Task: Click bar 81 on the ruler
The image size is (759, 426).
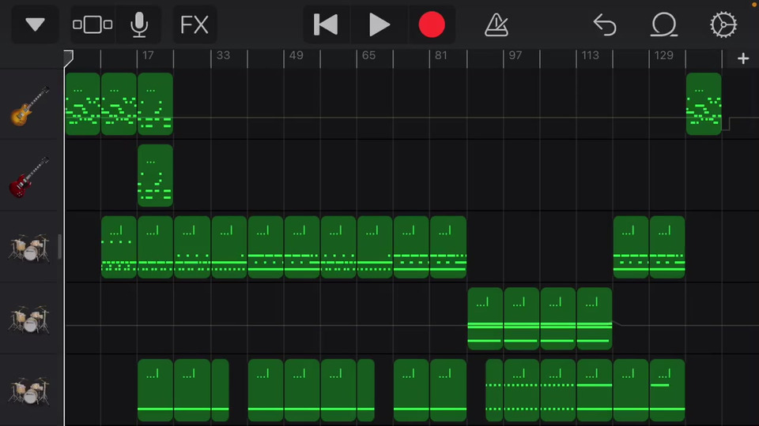Action: tap(440, 55)
